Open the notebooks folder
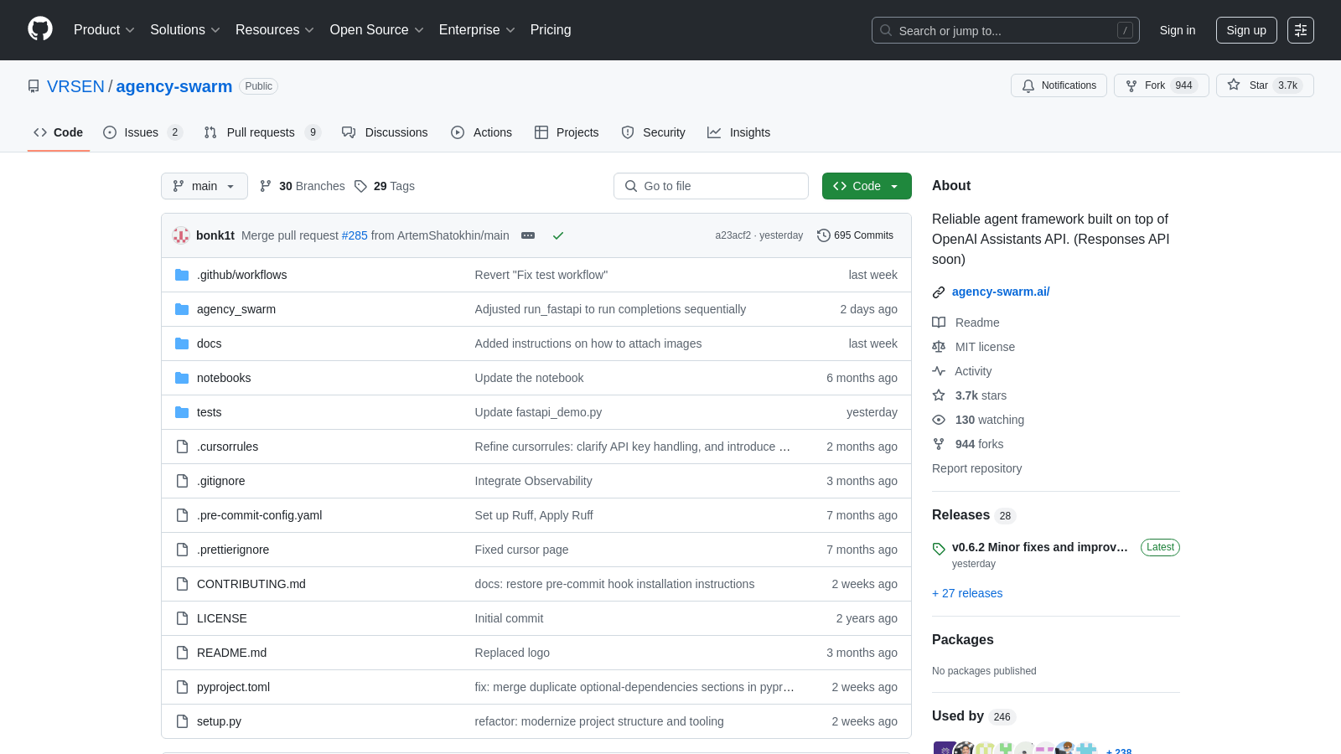 click(224, 378)
